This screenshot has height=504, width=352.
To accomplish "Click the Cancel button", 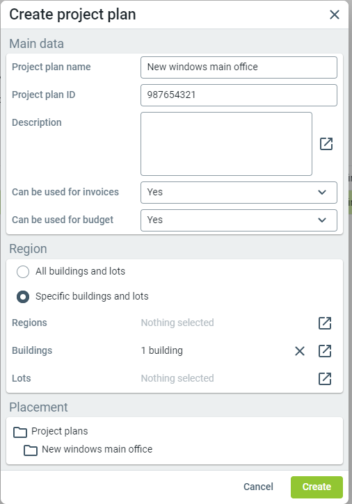I will 258,487.
